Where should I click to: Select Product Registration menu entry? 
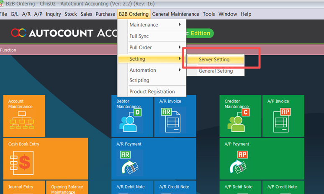click(x=152, y=92)
